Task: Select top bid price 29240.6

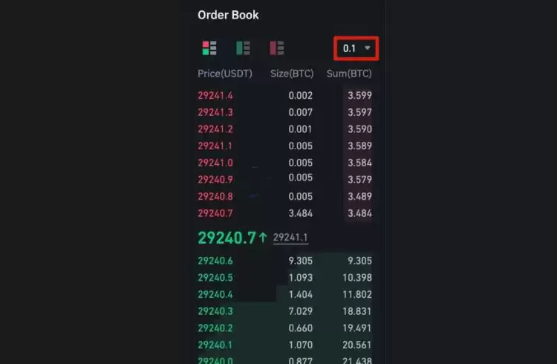Action: 215,261
